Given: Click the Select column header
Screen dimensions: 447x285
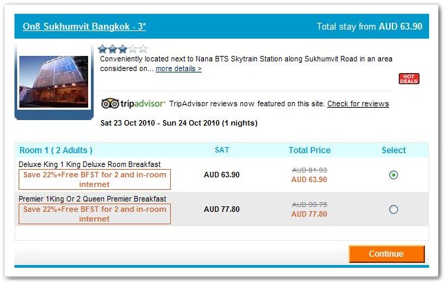Looking at the screenshot, I should click(x=393, y=150).
